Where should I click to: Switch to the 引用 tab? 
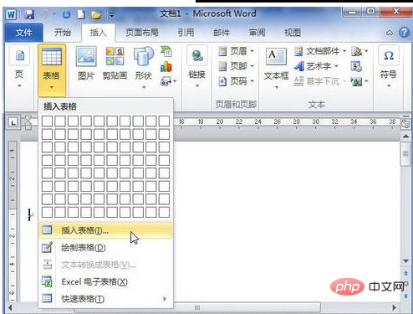pyautogui.click(x=186, y=33)
